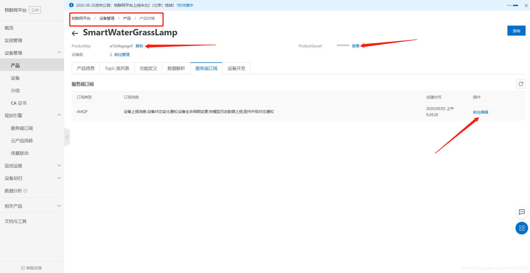530x273 pixels.
Task: Click the 创建时间 column header
Action: coord(434,97)
